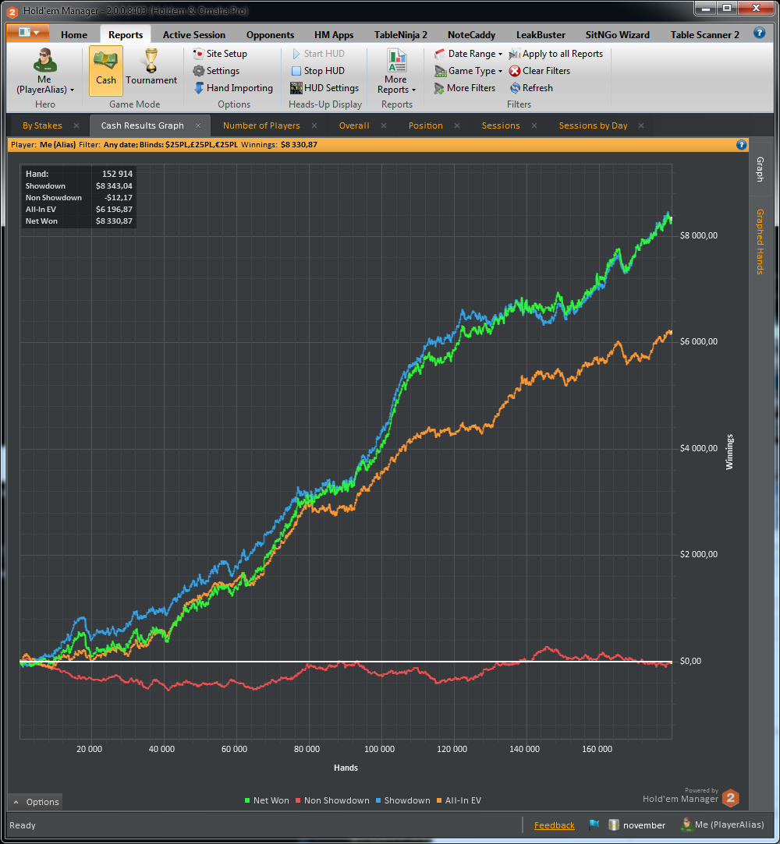Click the All-In EV value $6 196,87
Viewport: 780px width, 844px height.
coord(114,210)
